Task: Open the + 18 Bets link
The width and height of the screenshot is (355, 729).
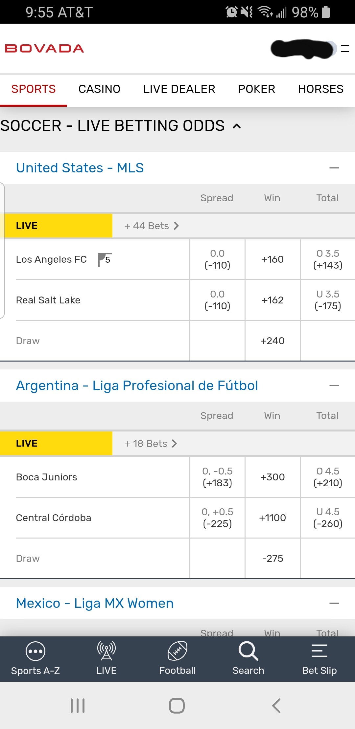Action: click(151, 444)
